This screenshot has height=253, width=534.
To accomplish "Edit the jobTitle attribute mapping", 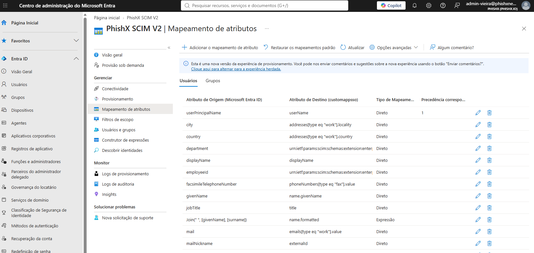I will click(478, 208).
